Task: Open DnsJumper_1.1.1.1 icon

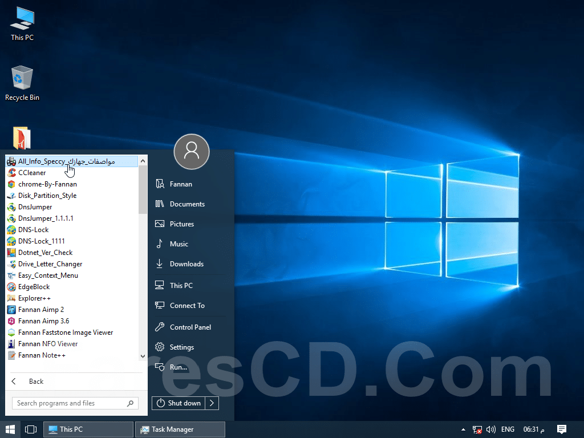Action: click(11, 218)
